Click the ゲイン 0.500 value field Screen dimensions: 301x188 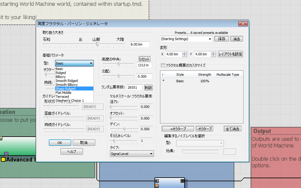(147, 129)
